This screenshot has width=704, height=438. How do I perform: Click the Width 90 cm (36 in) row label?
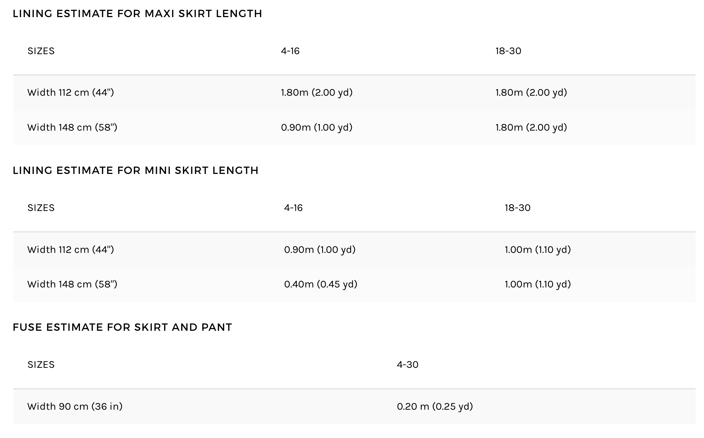tap(75, 406)
